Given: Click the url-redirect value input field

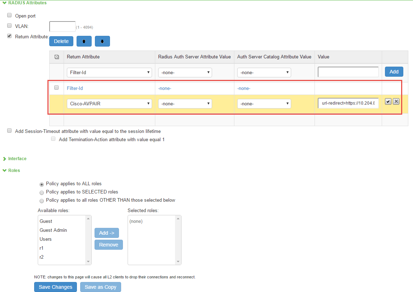Looking at the screenshot, I should pos(348,103).
